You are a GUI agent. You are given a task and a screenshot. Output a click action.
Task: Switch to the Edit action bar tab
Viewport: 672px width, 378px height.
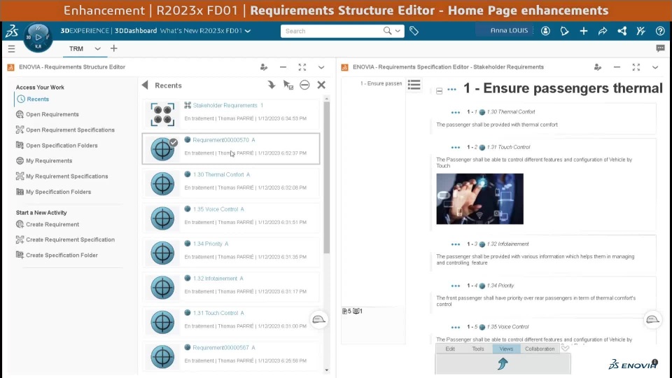click(450, 349)
